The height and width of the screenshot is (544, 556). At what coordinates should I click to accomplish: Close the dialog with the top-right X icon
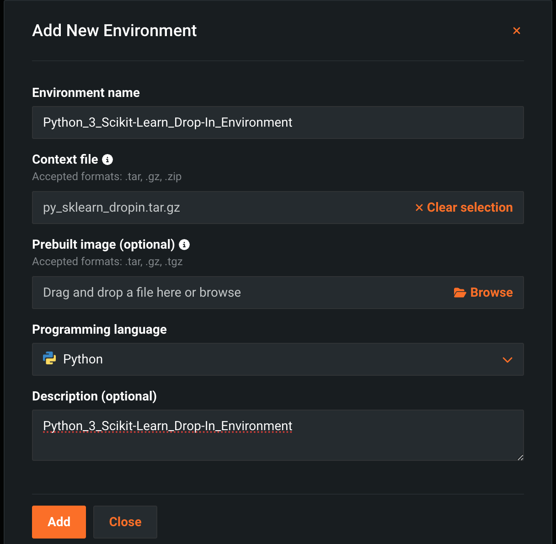[x=517, y=31]
